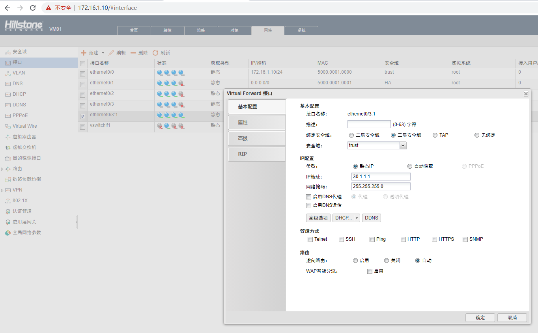Image resolution: width=538 pixels, height=333 pixels.
Task: Open DDNS sidebar item
Action: [19, 105]
